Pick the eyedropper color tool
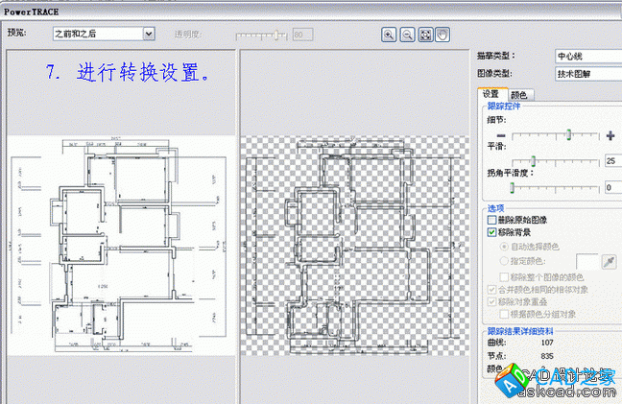Image resolution: width=622 pixels, height=404 pixels. pos(609,262)
